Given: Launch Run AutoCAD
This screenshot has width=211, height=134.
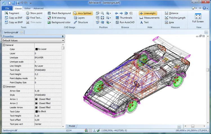Looking at the screenshot, I should 125,22.
